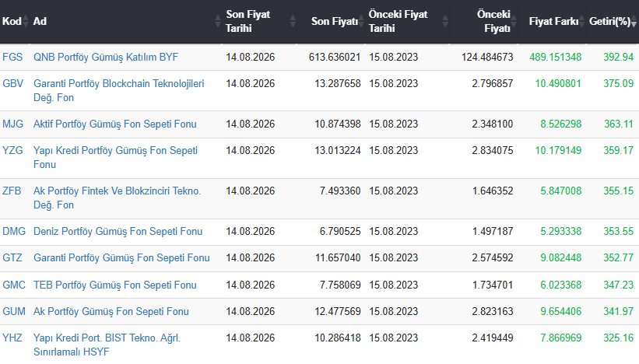Sort by Fiyat Farkı column arrows
Screen dimensions: 639x364
coord(582,21)
